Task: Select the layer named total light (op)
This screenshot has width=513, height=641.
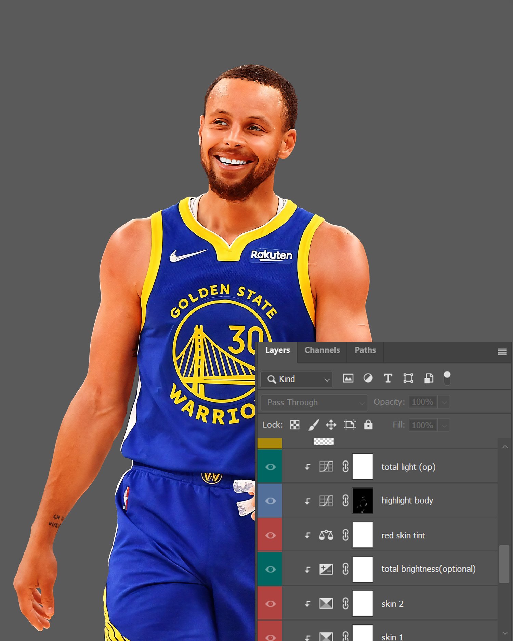Action: (x=408, y=467)
